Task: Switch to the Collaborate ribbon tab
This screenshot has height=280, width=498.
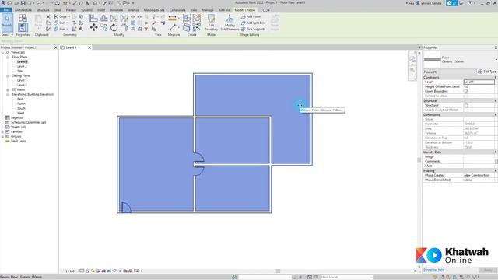Action: point(177,10)
